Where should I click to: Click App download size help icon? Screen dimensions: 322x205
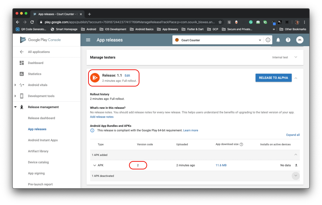pos(241,144)
